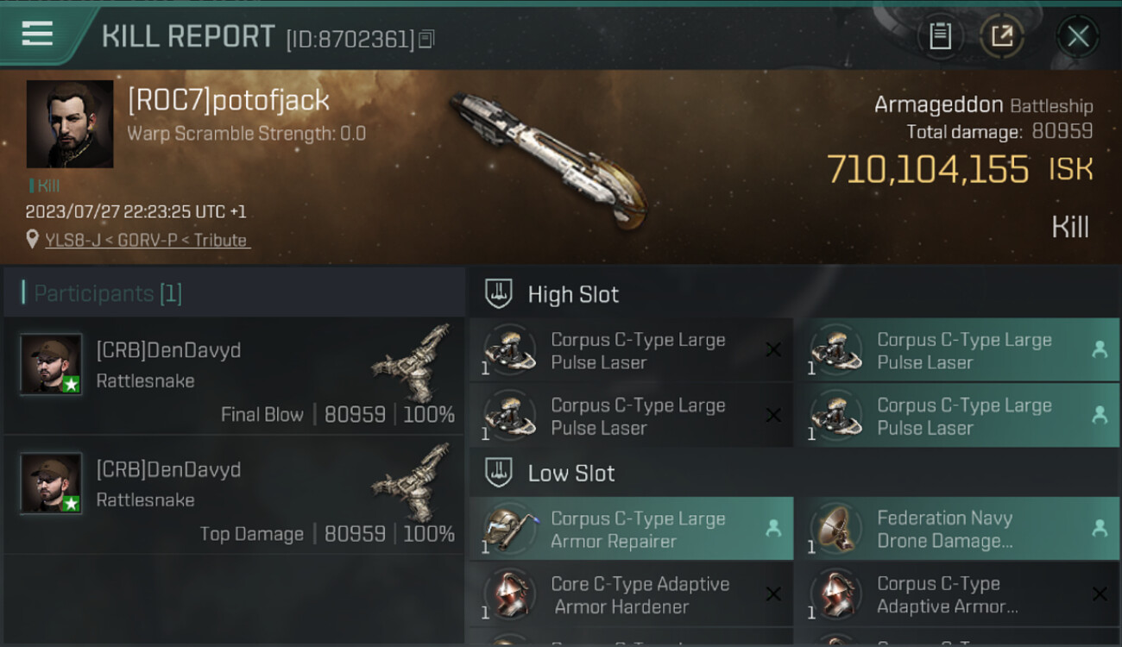Image resolution: width=1122 pixels, height=647 pixels.
Task: Open DenDavyd's Final Blow portrait
Action: coord(52,364)
